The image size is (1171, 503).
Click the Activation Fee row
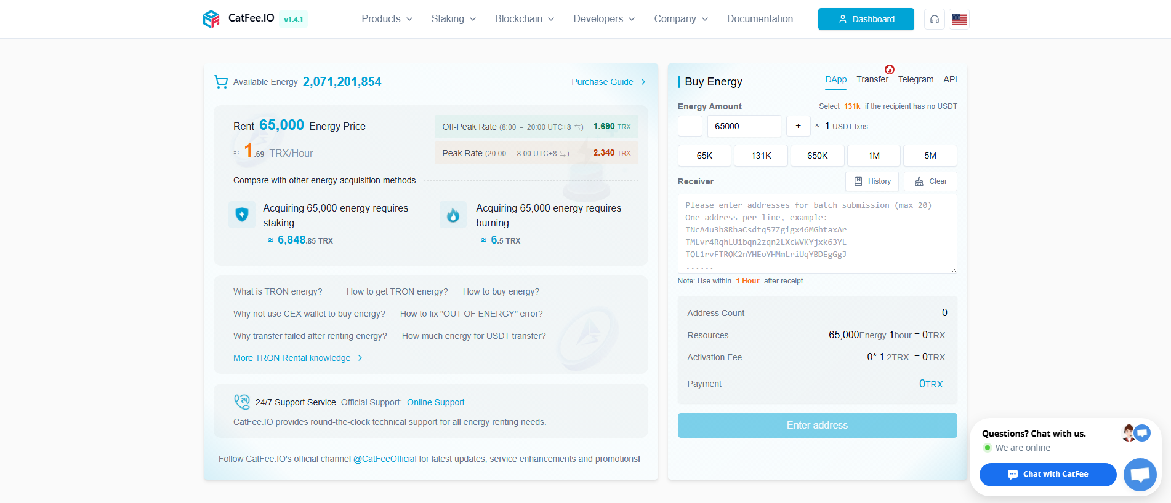point(817,357)
